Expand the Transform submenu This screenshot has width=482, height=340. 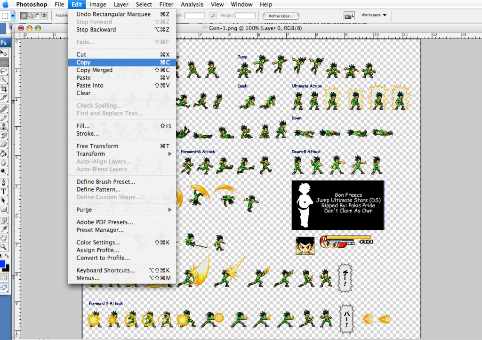[x=122, y=154]
